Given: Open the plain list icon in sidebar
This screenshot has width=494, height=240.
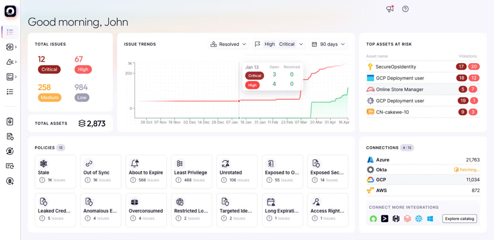Looking at the screenshot, I should point(10,92).
